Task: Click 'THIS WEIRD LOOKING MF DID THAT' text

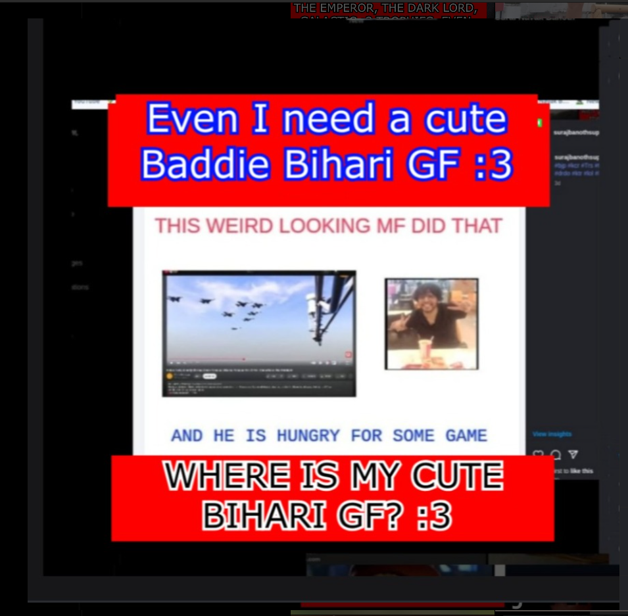Action: point(328,226)
